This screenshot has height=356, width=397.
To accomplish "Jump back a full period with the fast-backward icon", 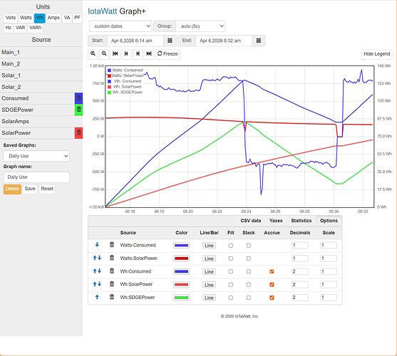I will pos(115,54).
